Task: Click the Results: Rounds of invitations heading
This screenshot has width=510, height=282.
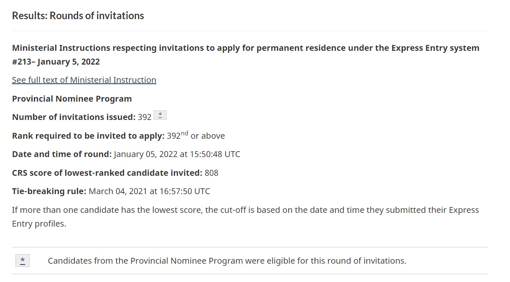Action: (x=78, y=16)
